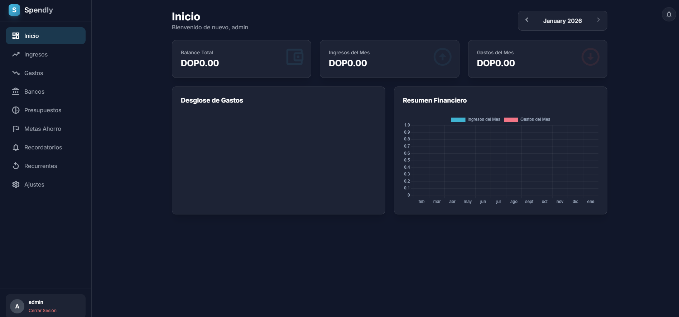Click the Ajustes gear icon

(x=16, y=184)
